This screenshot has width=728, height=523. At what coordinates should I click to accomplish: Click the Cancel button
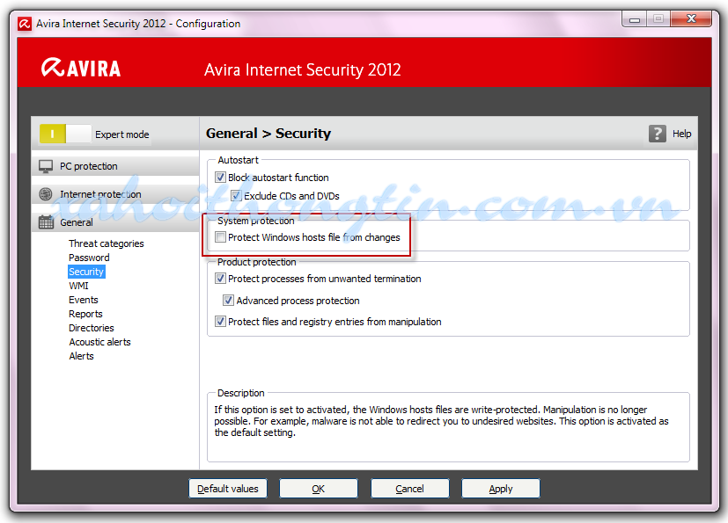pos(409,489)
